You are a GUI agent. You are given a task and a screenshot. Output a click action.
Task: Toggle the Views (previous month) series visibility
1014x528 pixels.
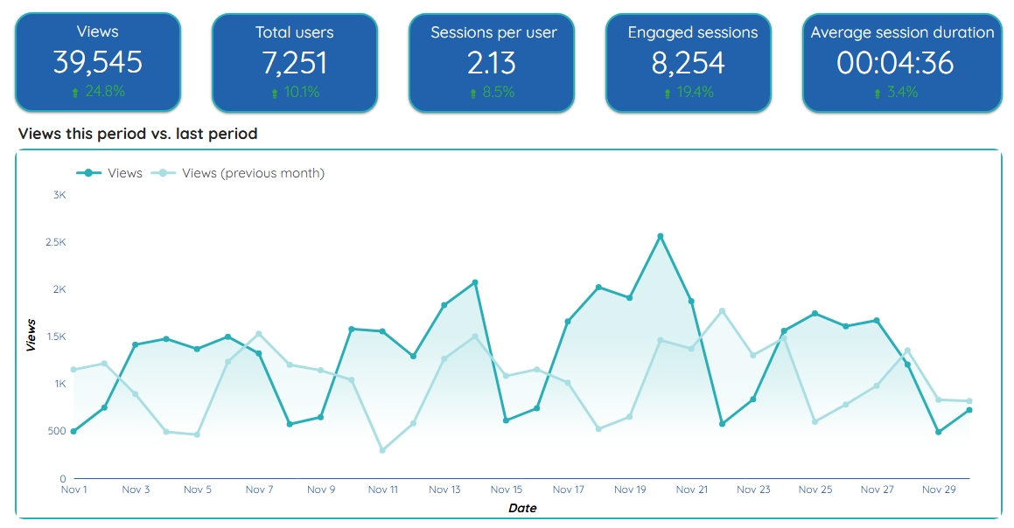click(252, 173)
